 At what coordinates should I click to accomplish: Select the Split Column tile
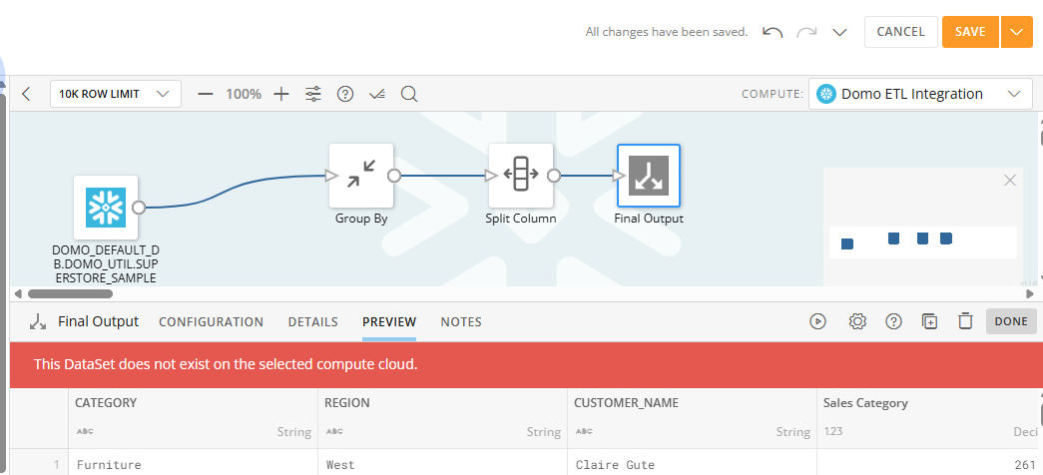tap(521, 176)
